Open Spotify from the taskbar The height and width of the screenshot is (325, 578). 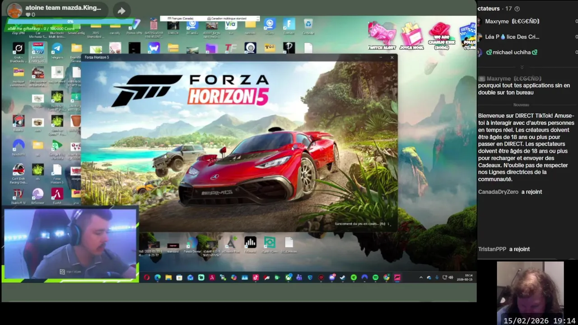pos(375,278)
